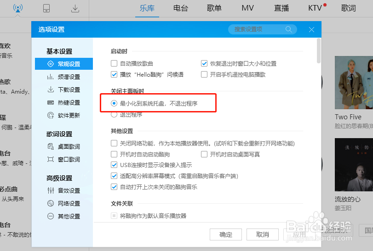
Task: Uncheck 播放 Hello酷狗 问候语
Action: pyautogui.click(x=114, y=74)
